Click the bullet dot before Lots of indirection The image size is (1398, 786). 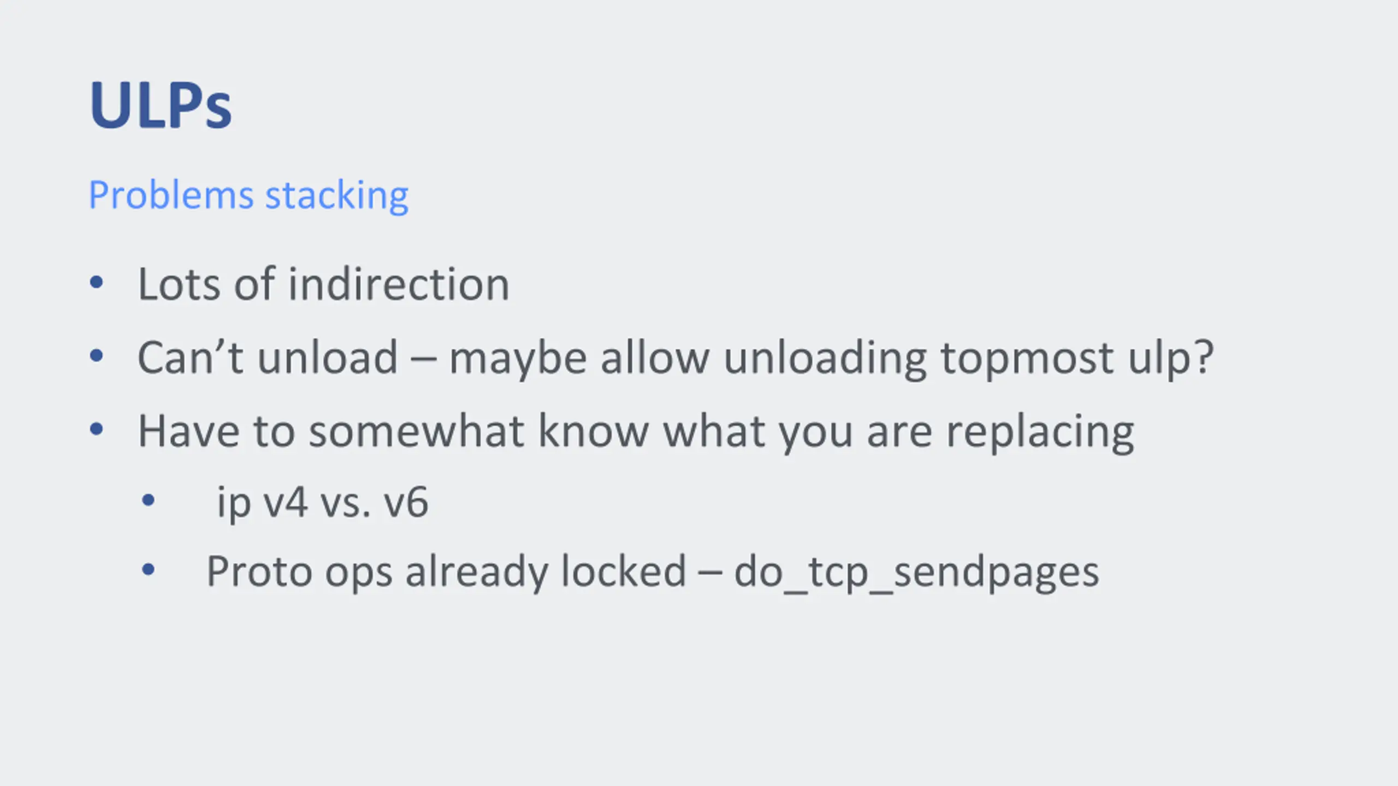click(96, 283)
